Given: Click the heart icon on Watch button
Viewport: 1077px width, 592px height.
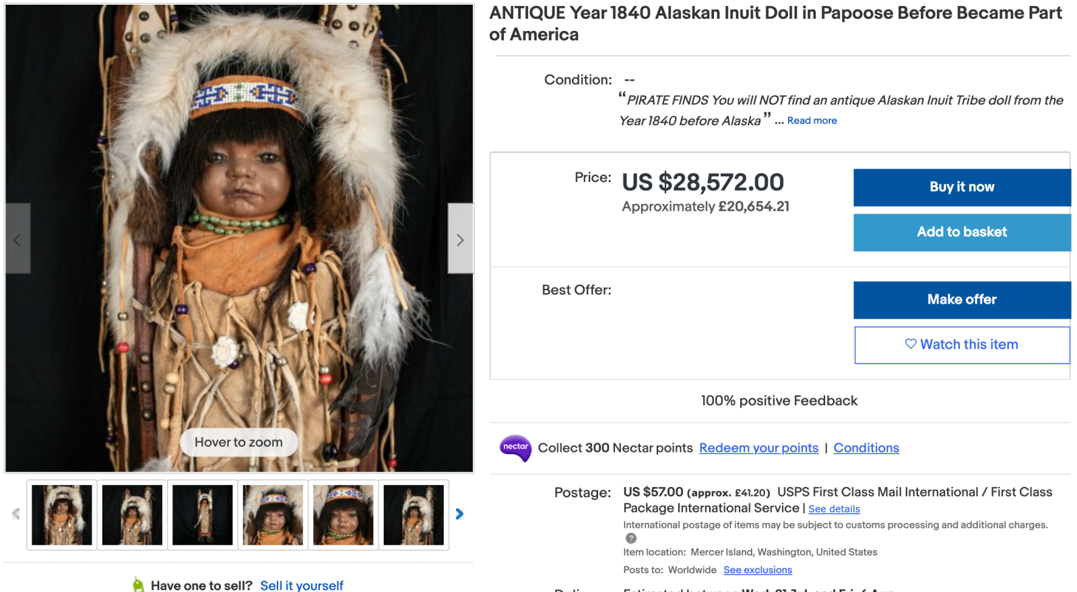Looking at the screenshot, I should coord(911,344).
